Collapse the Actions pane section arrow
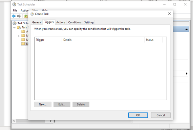Image resolution: width=193 pixels, height=130 pixels. [x=187, y=29]
